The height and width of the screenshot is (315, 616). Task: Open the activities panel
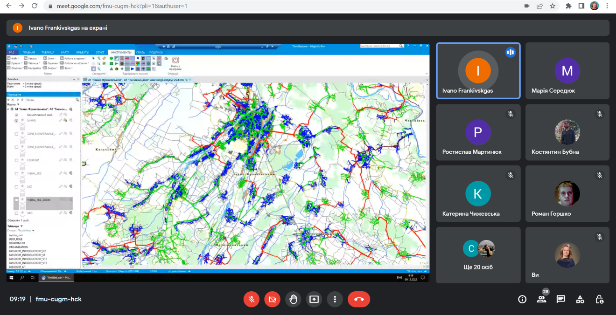coord(580,299)
